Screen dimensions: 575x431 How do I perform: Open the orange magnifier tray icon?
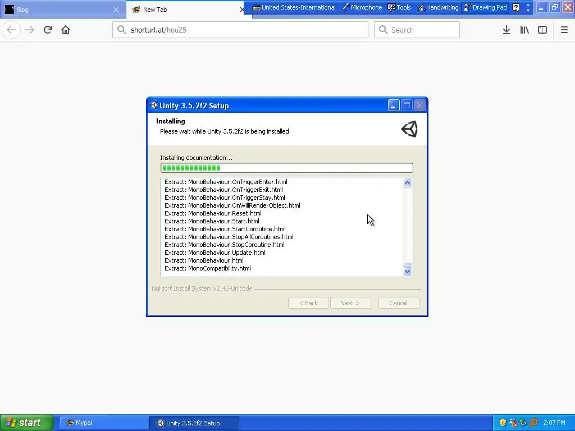pos(533,423)
